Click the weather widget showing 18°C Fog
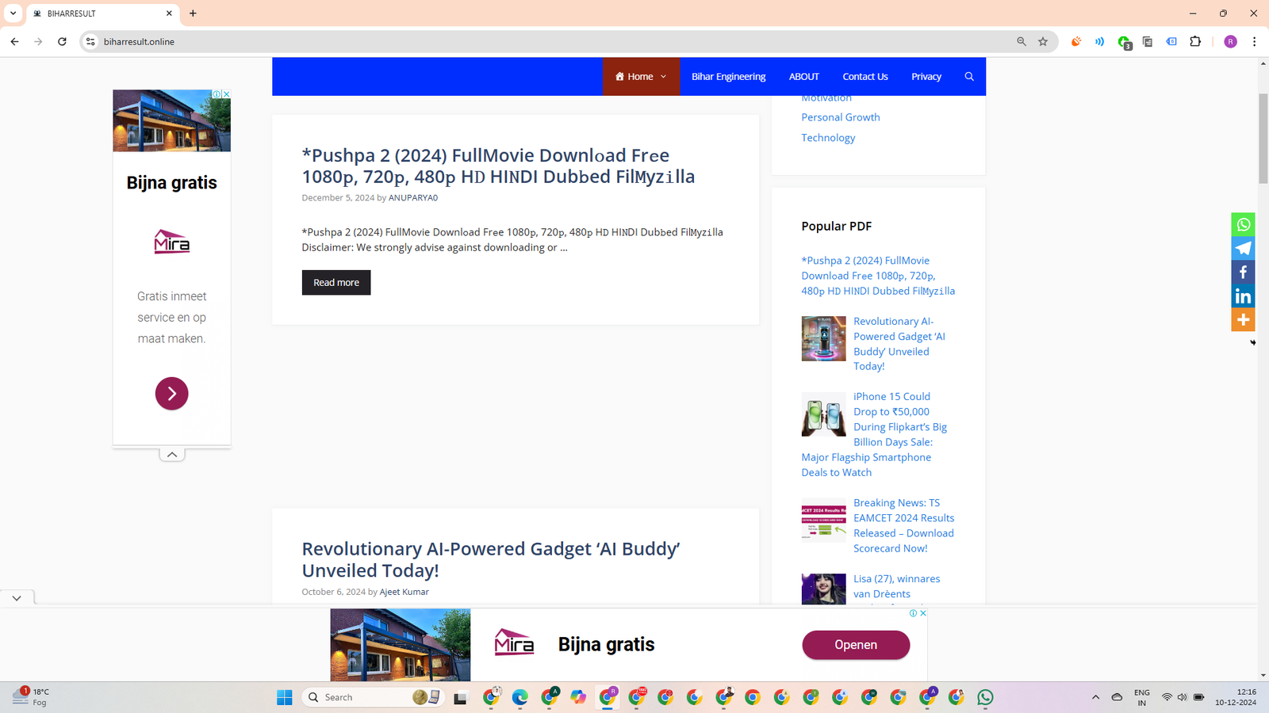Image resolution: width=1269 pixels, height=713 pixels. pos(32,697)
